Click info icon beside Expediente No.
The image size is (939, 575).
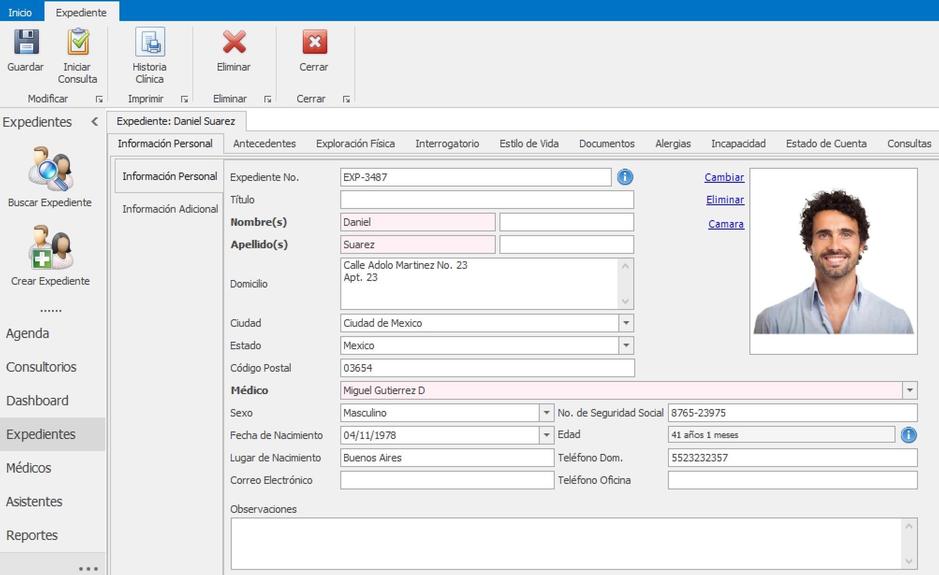coord(625,177)
